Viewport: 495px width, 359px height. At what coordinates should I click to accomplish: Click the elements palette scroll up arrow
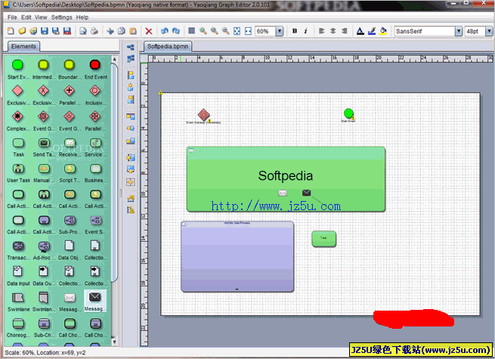point(115,59)
